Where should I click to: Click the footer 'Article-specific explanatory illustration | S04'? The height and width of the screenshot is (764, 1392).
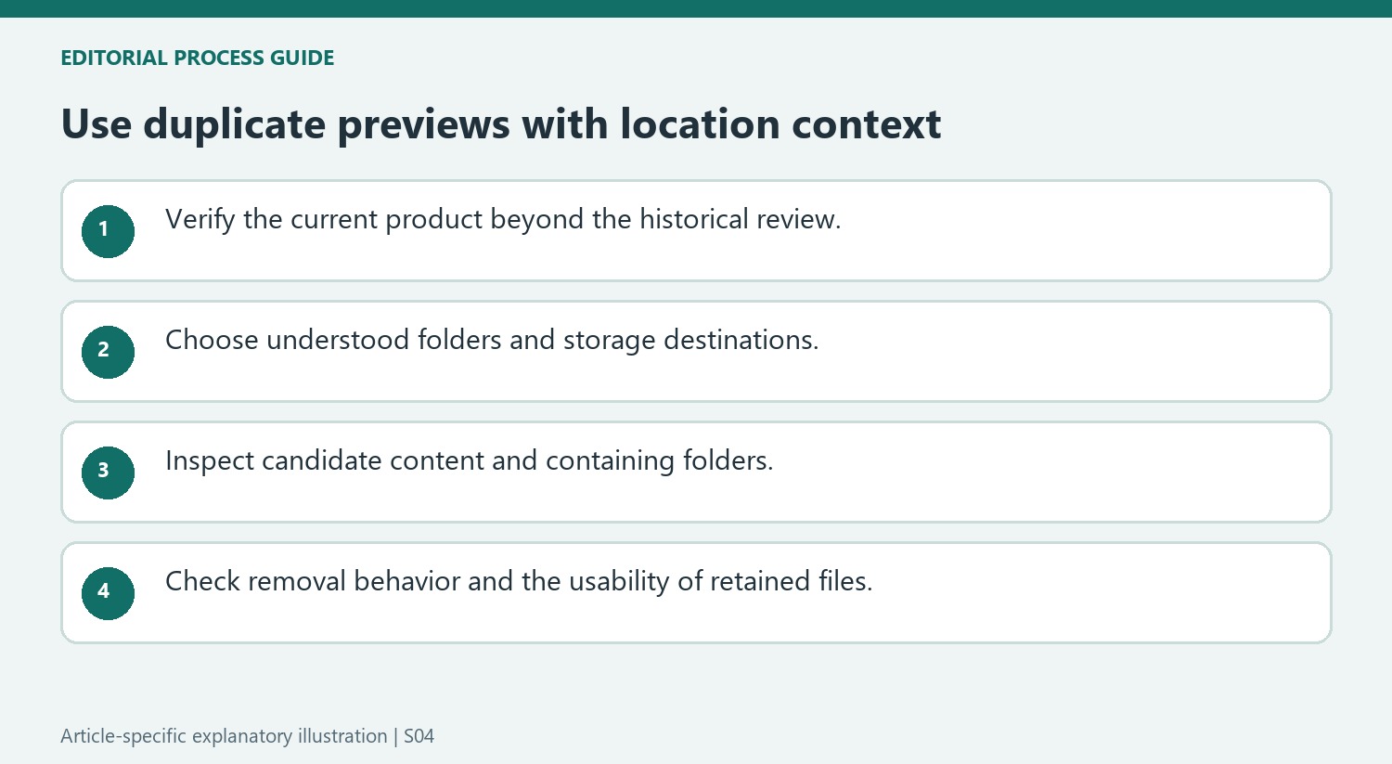[248, 736]
